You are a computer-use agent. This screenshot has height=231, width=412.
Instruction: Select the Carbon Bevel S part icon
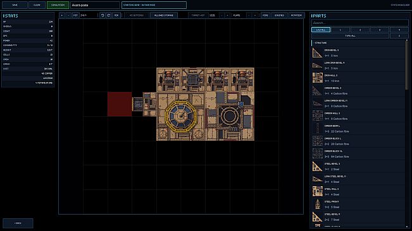[x=318, y=91]
